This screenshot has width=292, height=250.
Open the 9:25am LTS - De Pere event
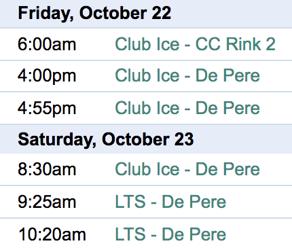point(170,202)
